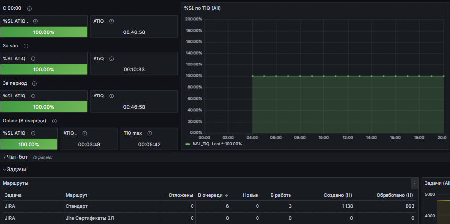450x224 pixels.
Task: Sort table by Маршрут column header
Action: (x=76, y=195)
